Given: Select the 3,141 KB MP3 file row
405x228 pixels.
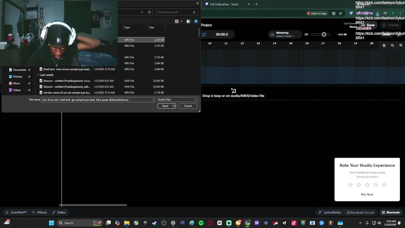Looking at the screenshot, I should (x=141, y=46).
